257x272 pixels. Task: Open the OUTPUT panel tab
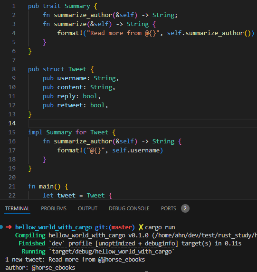coord(87,208)
